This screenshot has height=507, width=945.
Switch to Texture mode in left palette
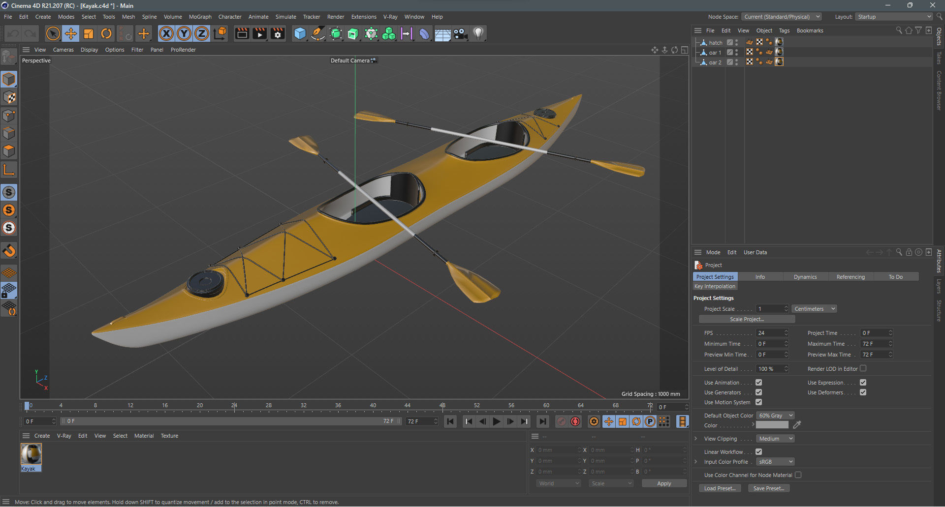pyautogui.click(x=9, y=97)
